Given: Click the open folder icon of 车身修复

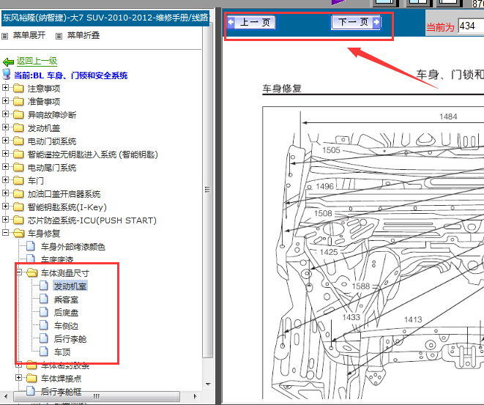Looking at the screenshot, I should click(x=19, y=233).
